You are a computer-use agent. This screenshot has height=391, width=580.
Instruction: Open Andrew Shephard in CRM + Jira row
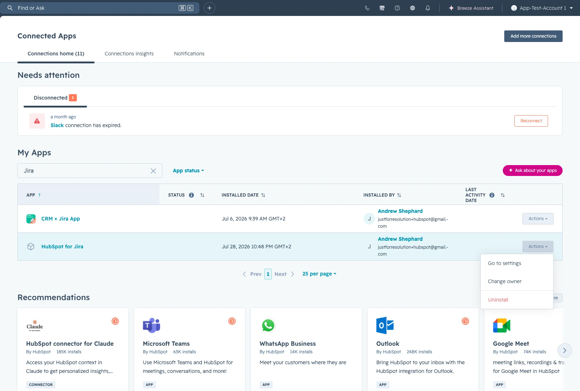400,211
